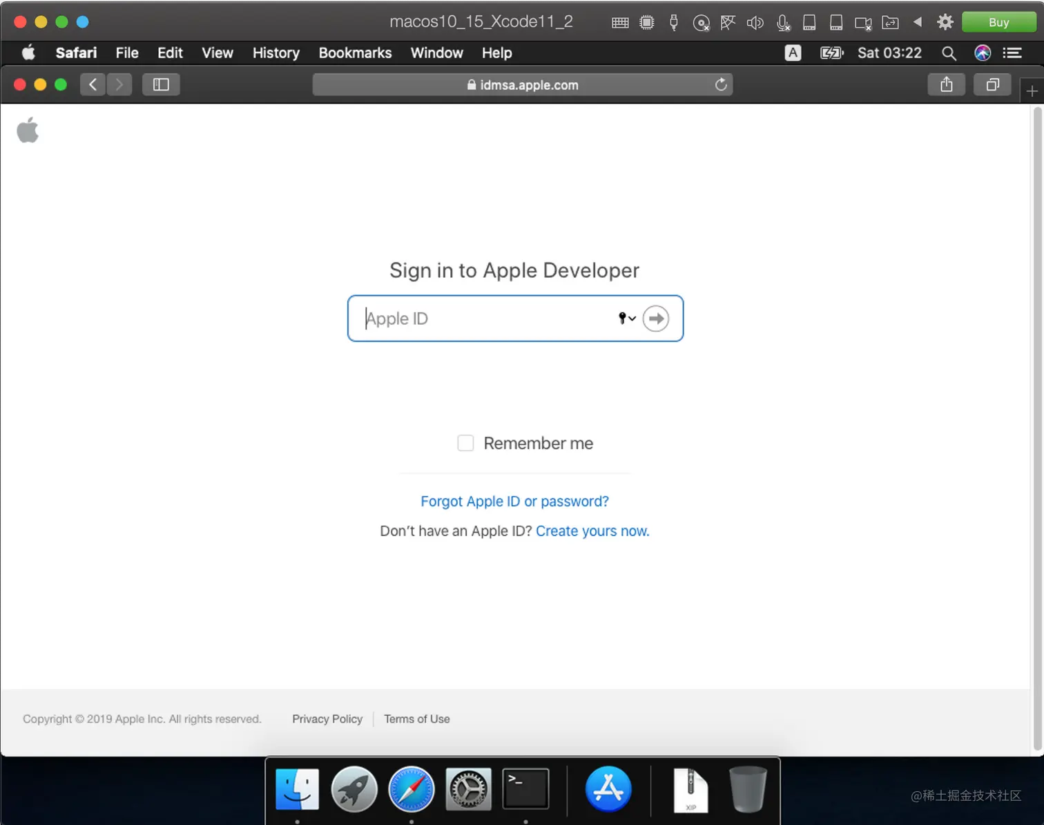Open the File menu
This screenshot has height=825, width=1044.
[127, 53]
